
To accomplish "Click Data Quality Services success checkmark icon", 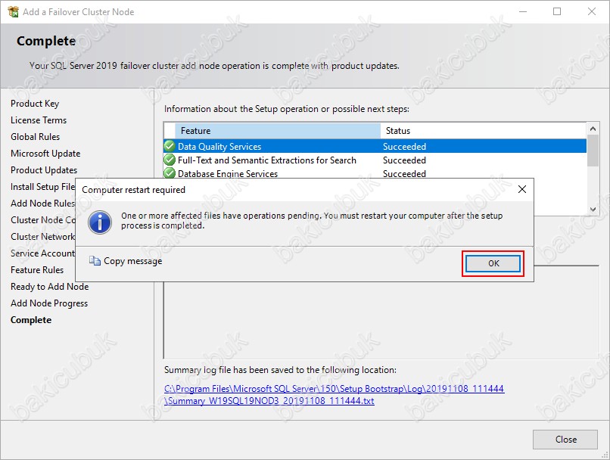I will pyautogui.click(x=170, y=146).
